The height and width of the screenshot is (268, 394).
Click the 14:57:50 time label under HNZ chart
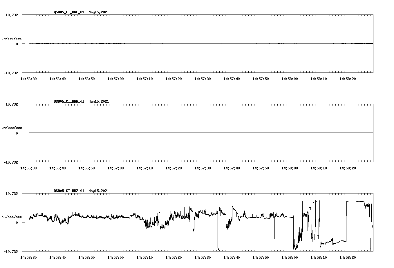(x=260, y=257)
